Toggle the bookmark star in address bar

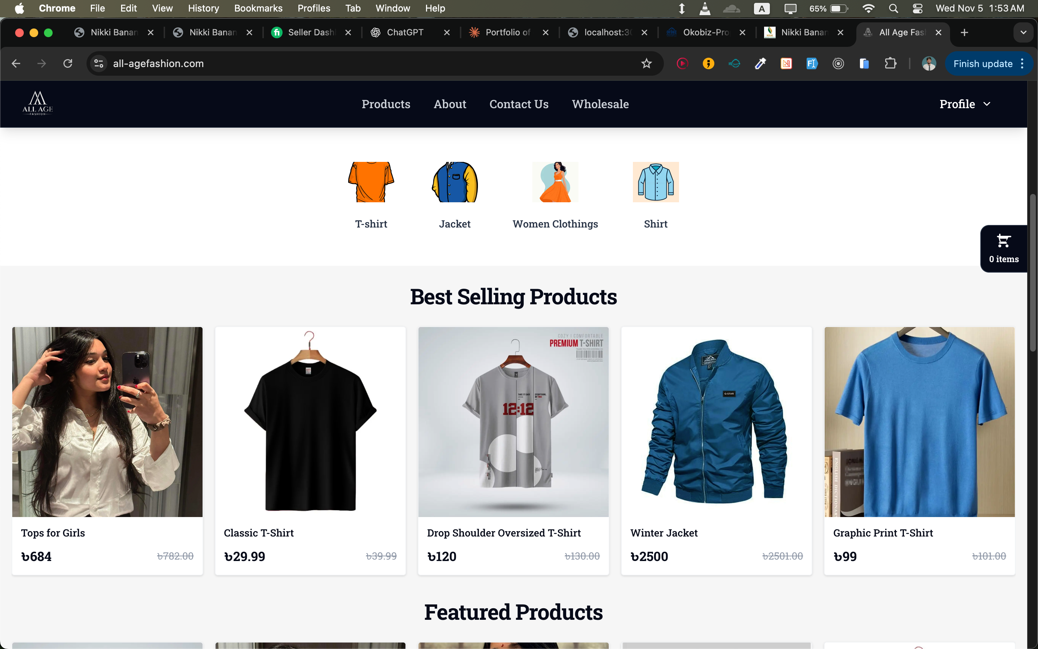pos(646,63)
